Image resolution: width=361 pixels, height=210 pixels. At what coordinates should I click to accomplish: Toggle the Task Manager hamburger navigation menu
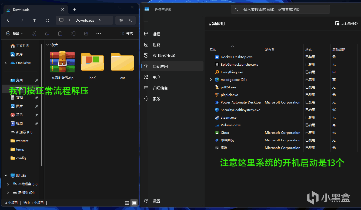[146, 23]
